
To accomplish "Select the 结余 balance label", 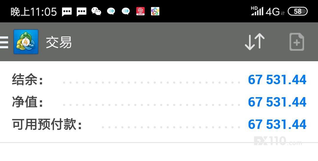I will tap(27, 80).
